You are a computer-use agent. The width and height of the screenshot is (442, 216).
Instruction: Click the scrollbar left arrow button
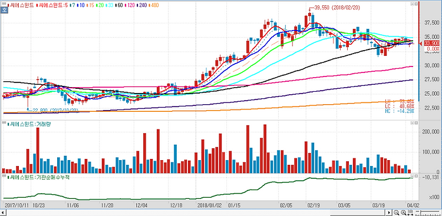tap(3, 212)
